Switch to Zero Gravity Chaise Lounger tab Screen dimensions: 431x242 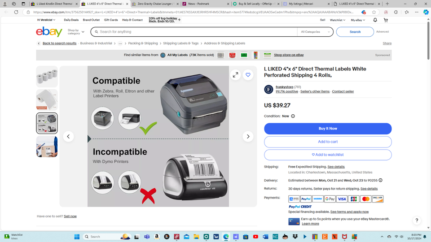[155, 4]
